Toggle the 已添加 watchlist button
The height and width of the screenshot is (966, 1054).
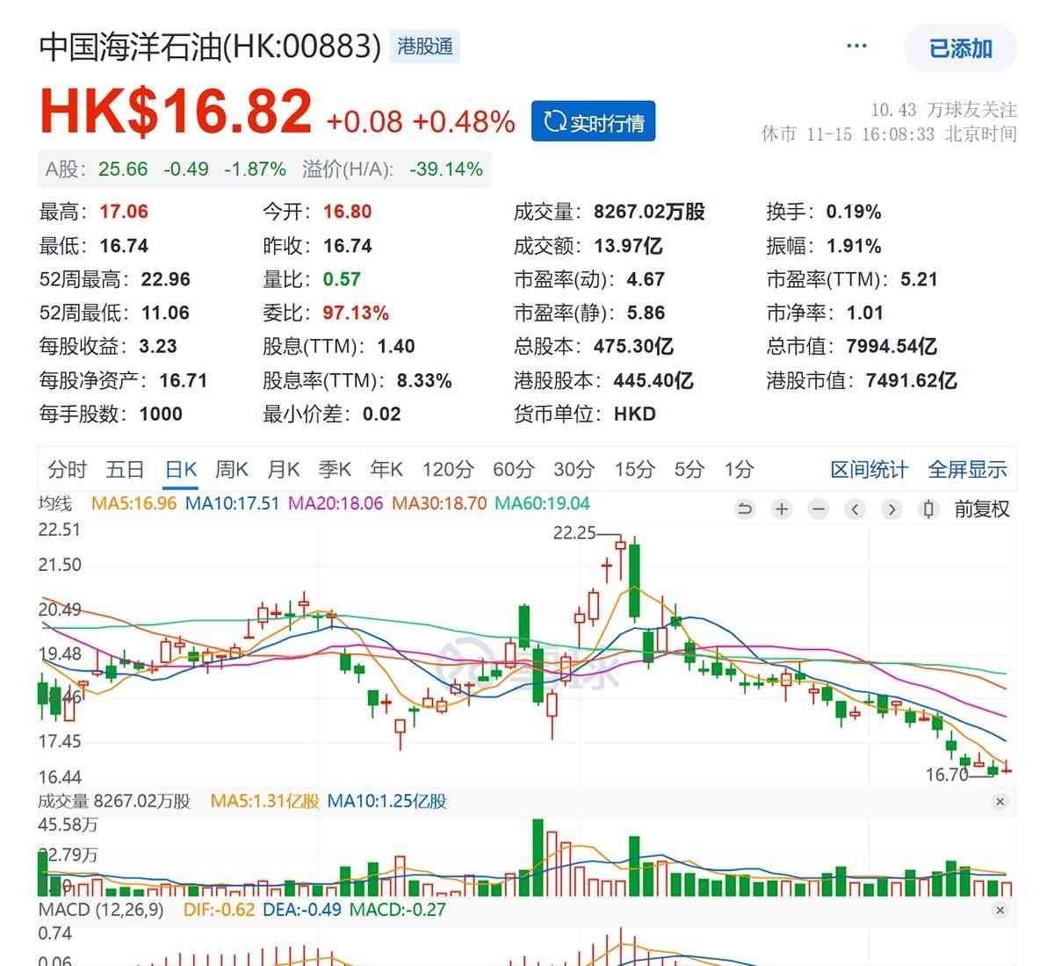click(960, 48)
